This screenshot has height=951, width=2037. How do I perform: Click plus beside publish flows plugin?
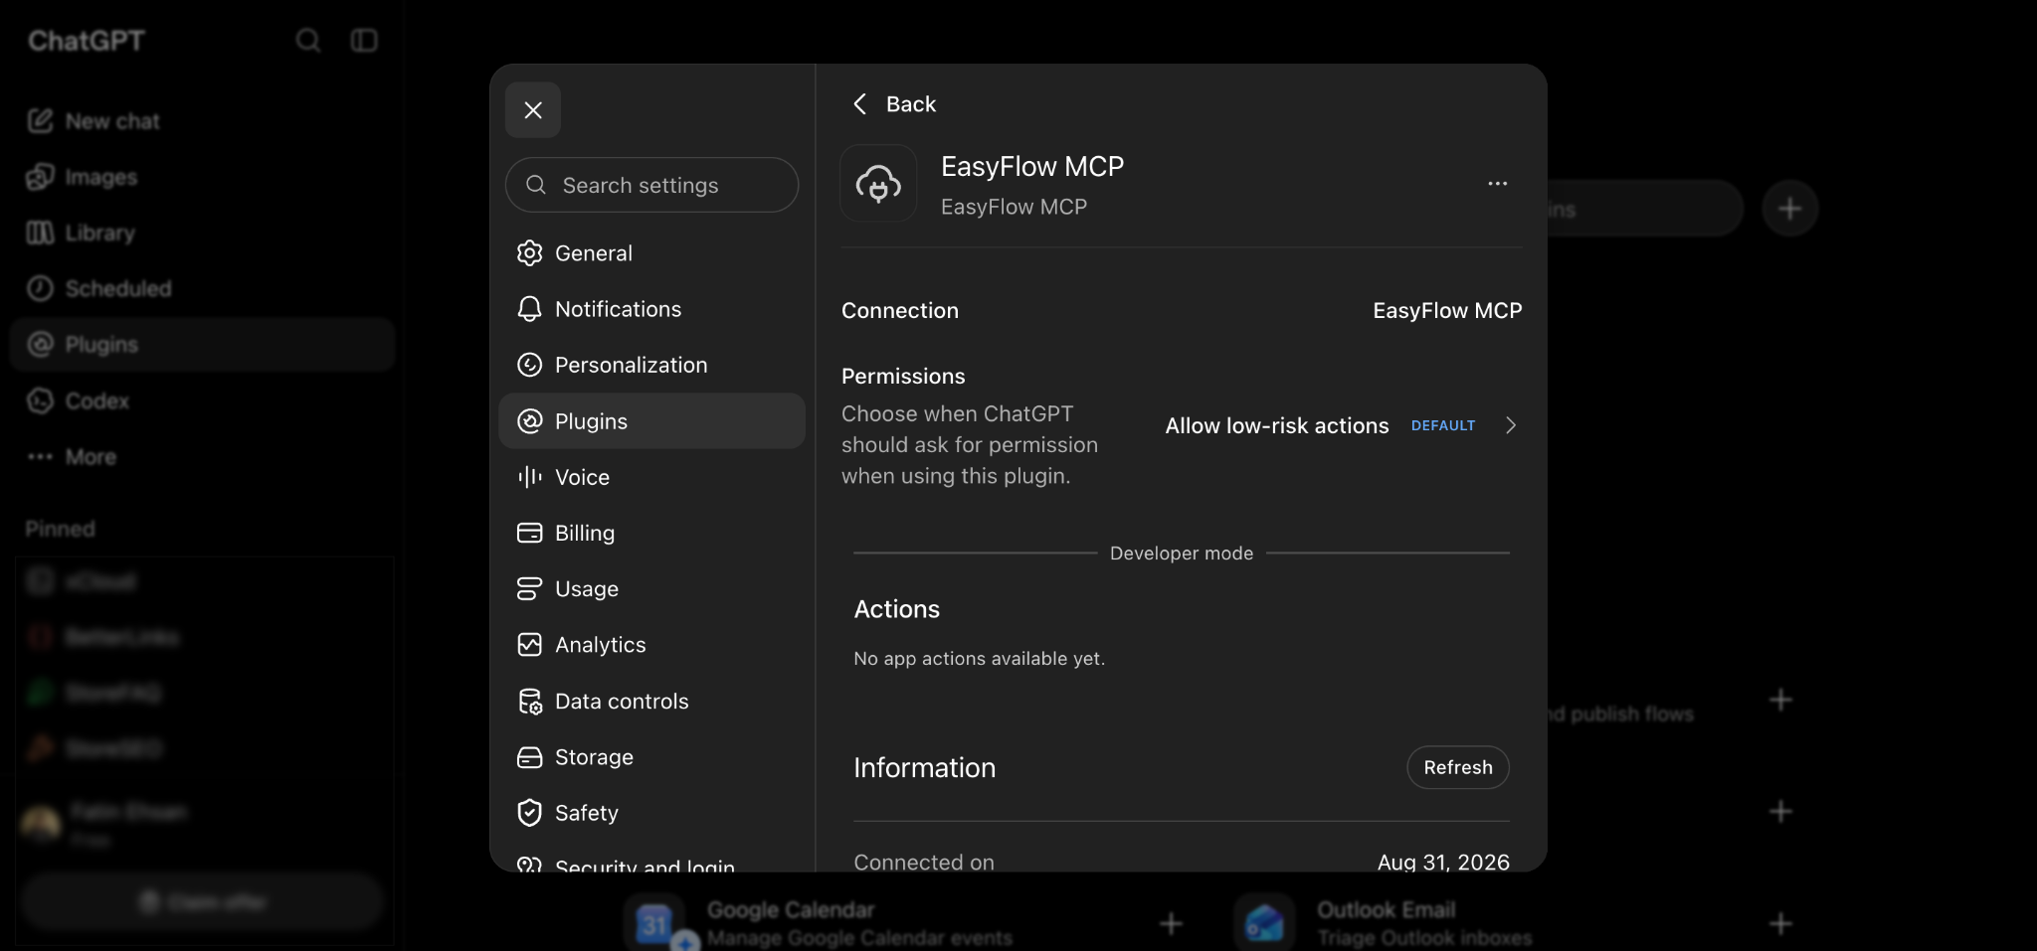tap(1780, 700)
